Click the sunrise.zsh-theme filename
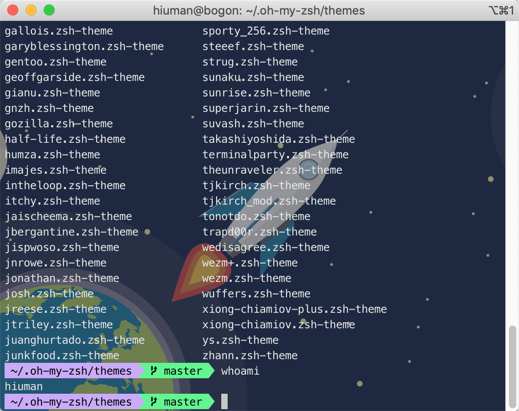Screen dimensions: 519x411 [x=256, y=92]
